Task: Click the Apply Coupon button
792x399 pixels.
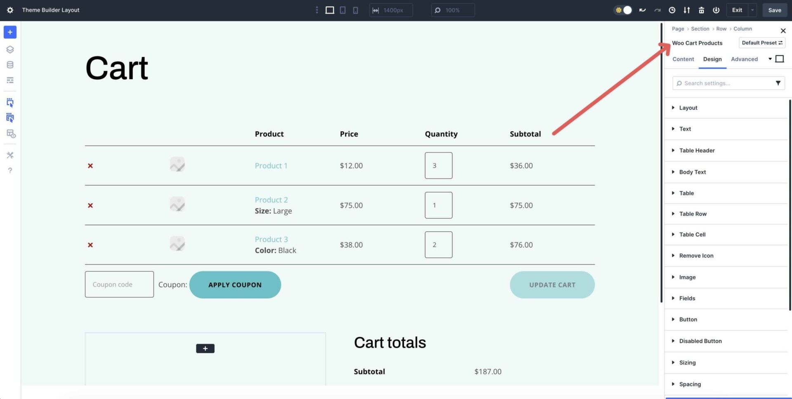Action: click(235, 284)
